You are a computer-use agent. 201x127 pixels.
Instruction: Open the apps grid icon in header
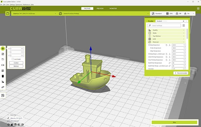click(x=198, y=8)
